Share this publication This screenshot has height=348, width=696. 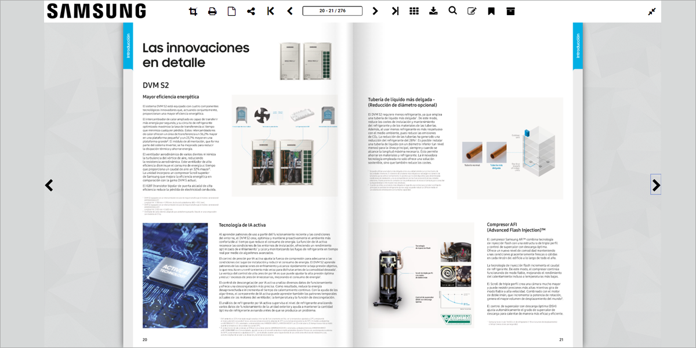tap(251, 11)
